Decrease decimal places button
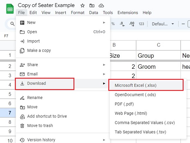Viewport: 190px width, 143px height. 122,24
